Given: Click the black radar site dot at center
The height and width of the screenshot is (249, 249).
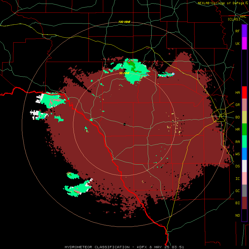Looking at the screenshot, I should coord(124,124).
